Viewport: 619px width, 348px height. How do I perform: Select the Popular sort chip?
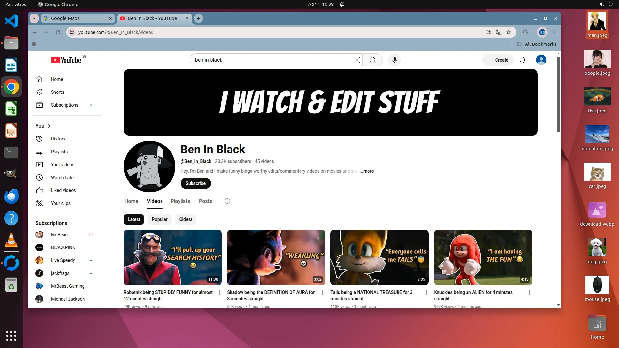point(160,219)
